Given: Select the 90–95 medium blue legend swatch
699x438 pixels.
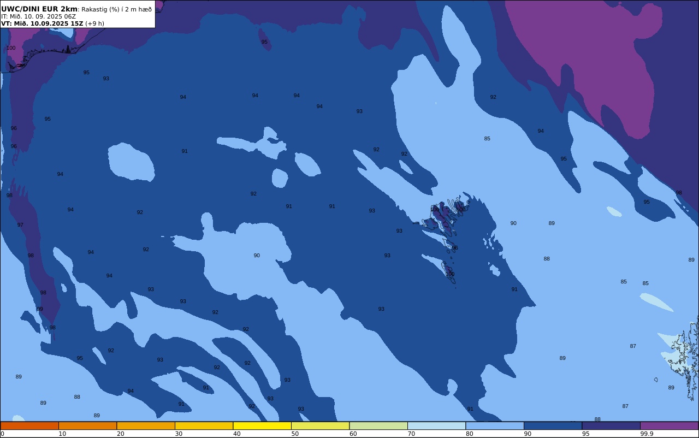Looking at the screenshot, I should click(x=553, y=425).
